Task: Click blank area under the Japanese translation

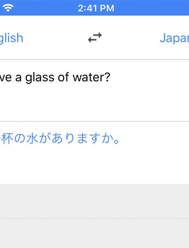Action: (94, 165)
